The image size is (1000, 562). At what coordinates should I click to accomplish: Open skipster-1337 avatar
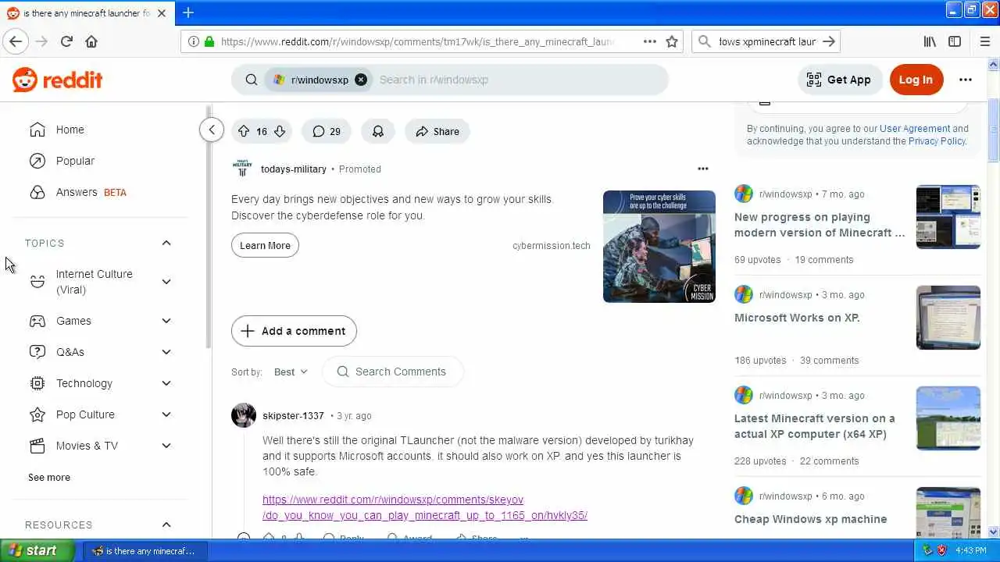click(244, 415)
